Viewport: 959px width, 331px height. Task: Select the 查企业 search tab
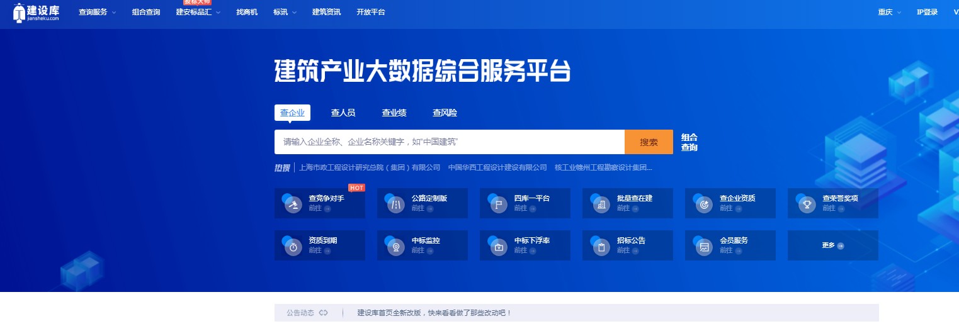pyautogui.click(x=292, y=113)
